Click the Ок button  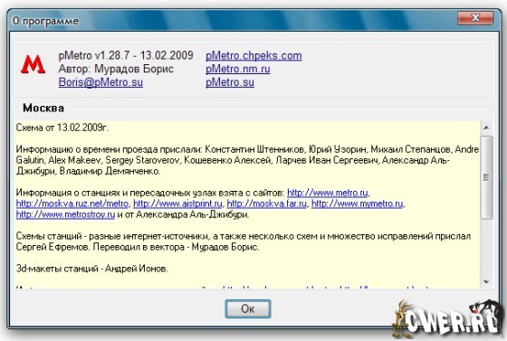click(x=248, y=308)
